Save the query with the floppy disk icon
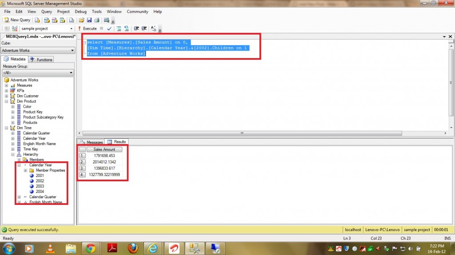 click(89, 20)
